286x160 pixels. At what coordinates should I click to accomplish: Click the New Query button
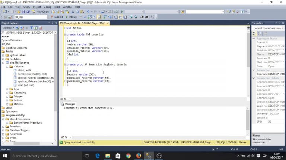[x=41, y=12]
